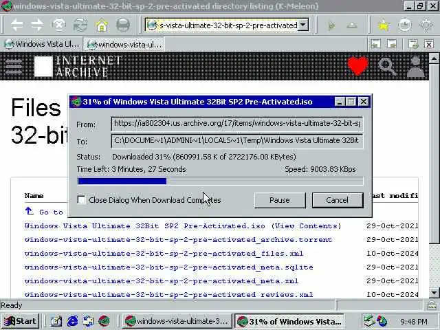Click the up-directory icon in the toolbar
This screenshot has width=440, height=330.
[351, 26]
